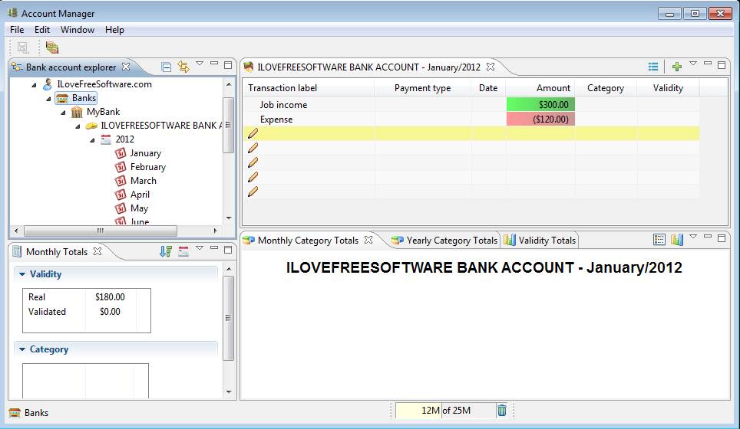
Task: Open the File menu
Action: tap(17, 30)
